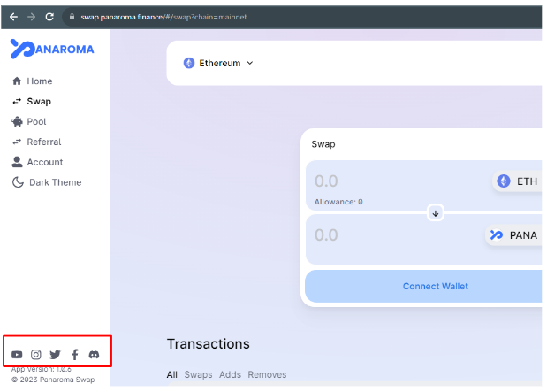This screenshot has width=547, height=392.
Task: Click the Transactions heading
Action: 209,344
